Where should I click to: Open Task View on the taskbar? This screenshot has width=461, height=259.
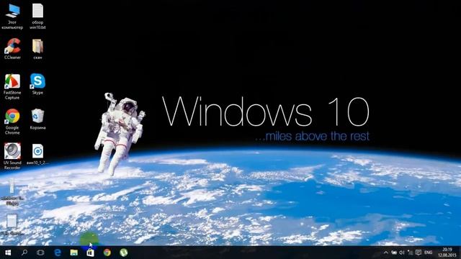(40, 253)
